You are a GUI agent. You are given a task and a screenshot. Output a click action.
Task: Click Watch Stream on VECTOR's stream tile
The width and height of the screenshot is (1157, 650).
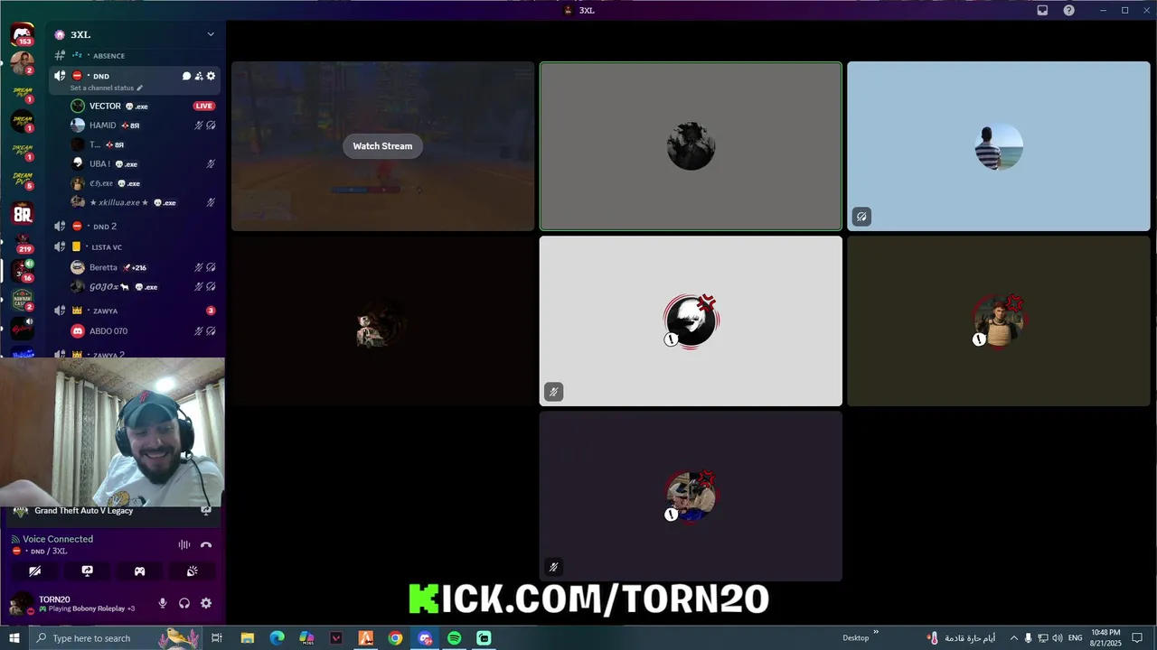click(x=382, y=146)
